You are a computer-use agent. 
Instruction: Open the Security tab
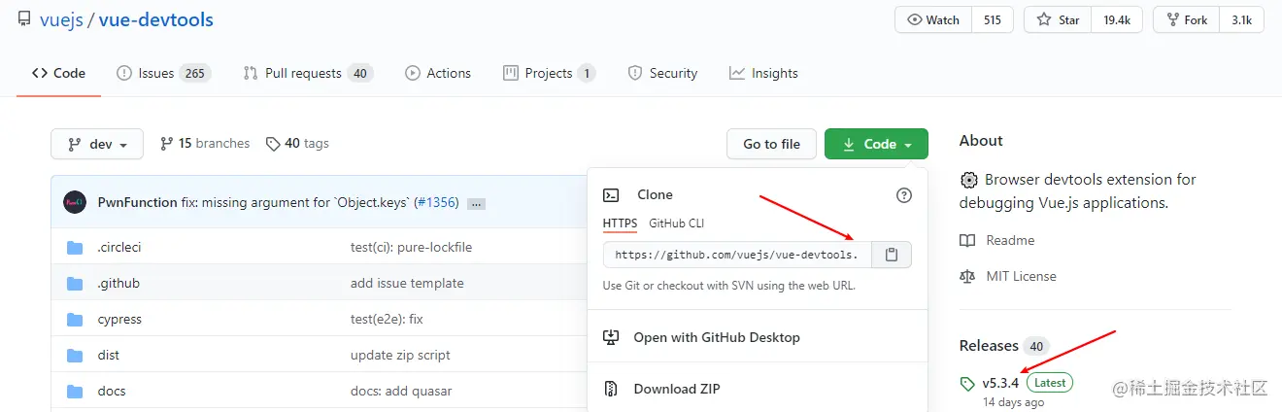(663, 73)
